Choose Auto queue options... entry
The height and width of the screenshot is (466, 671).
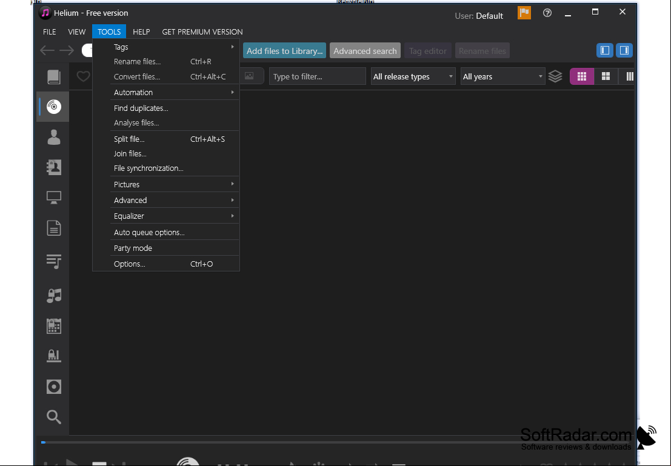pos(166,232)
